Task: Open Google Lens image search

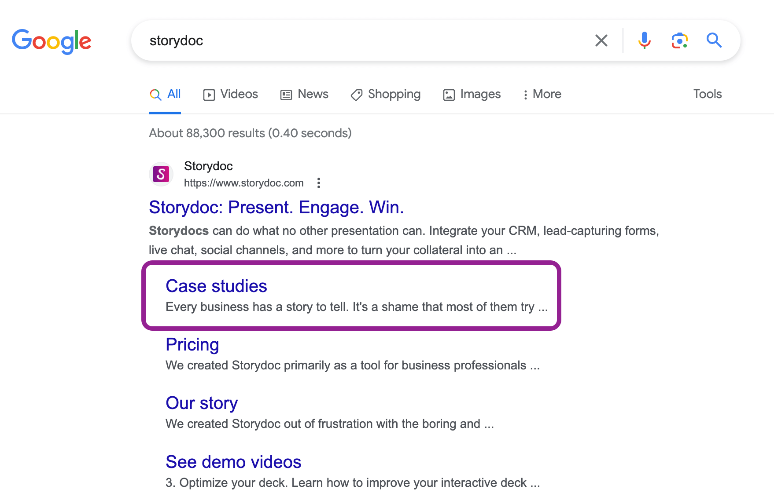Action: [679, 40]
